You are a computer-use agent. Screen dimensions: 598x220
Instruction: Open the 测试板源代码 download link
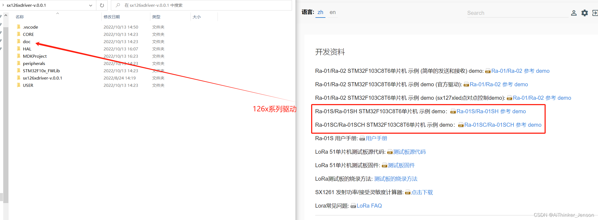pyautogui.click(x=409, y=152)
